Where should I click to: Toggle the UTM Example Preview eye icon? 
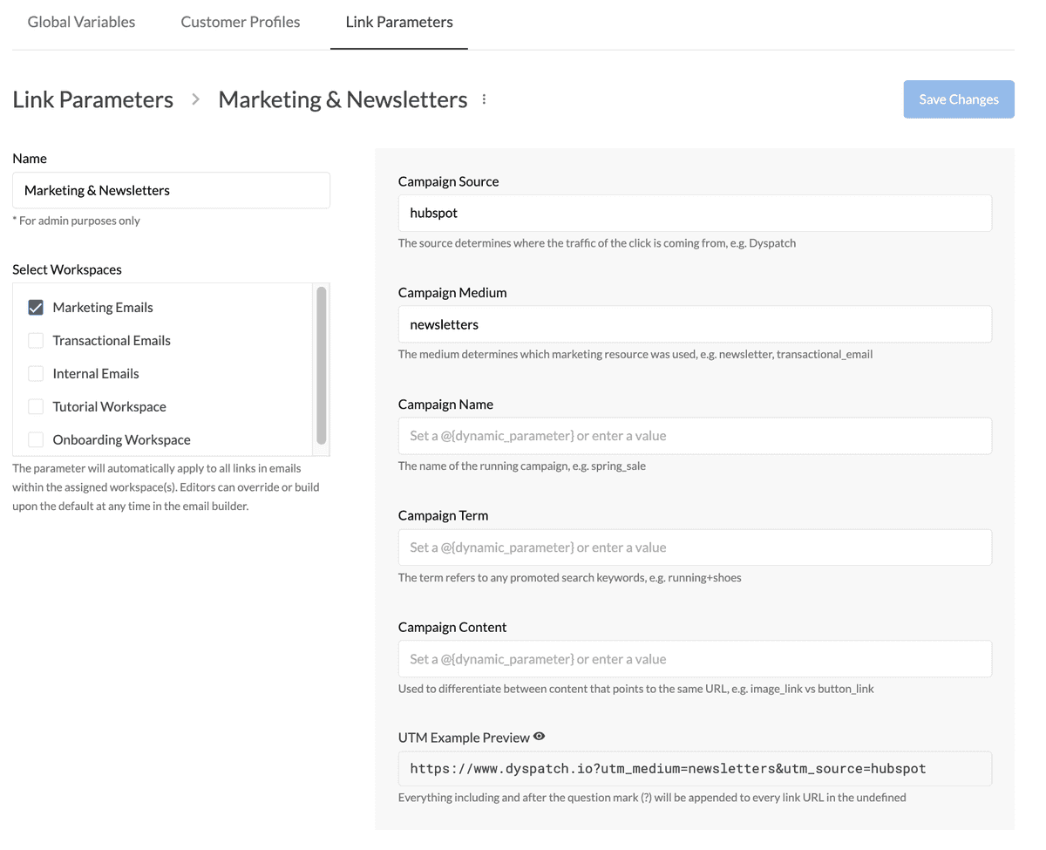pyautogui.click(x=540, y=737)
